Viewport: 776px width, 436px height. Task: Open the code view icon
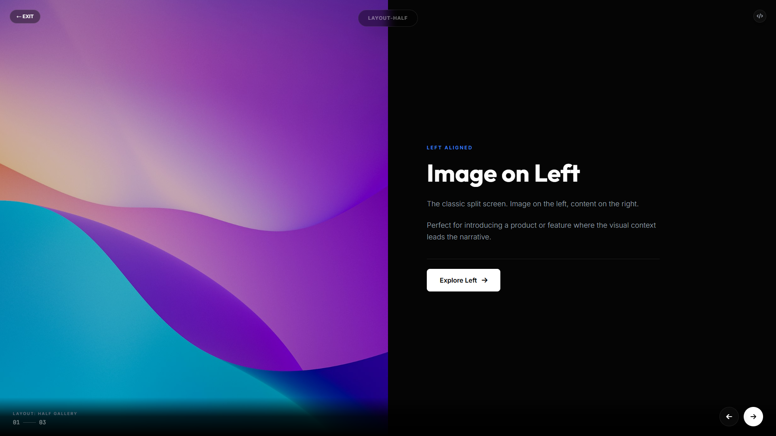coord(759,16)
